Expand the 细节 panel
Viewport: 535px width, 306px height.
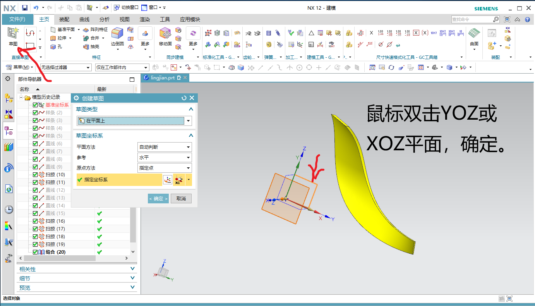(77, 278)
